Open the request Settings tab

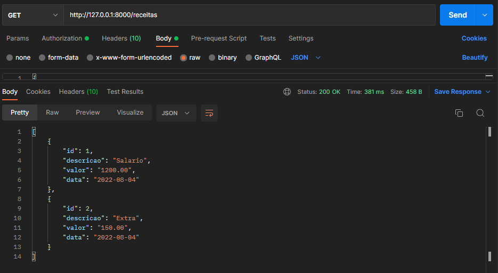pos(301,38)
